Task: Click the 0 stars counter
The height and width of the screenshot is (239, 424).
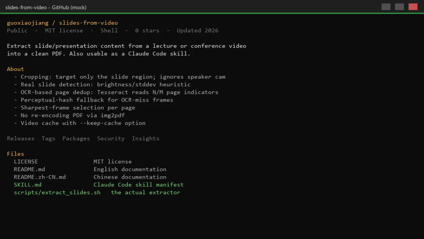Action: [x=147, y=31]
